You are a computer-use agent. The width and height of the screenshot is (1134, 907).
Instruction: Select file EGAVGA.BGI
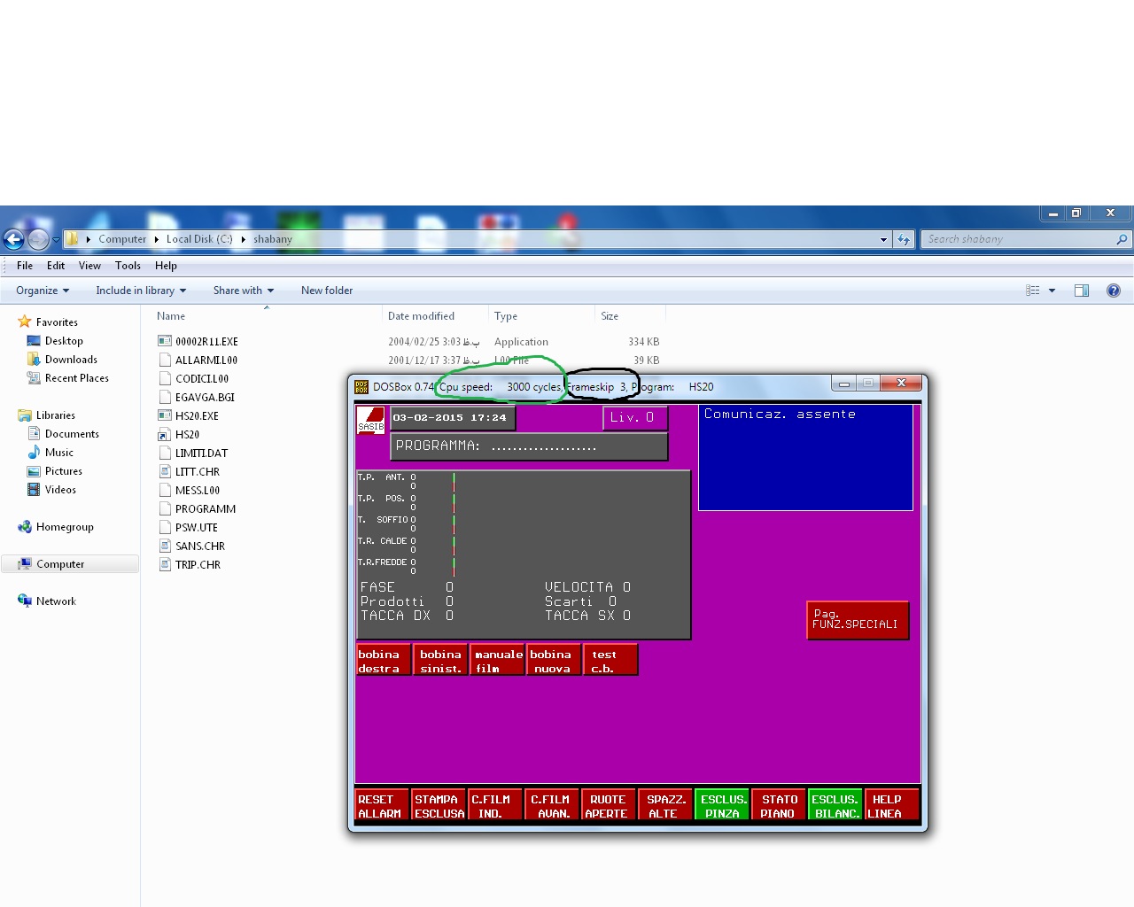[205, 398]
